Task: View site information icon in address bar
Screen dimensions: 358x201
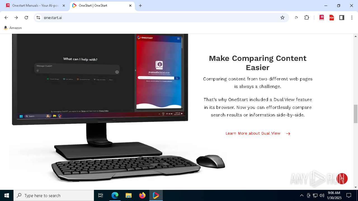Action: [x=38, y=18]
